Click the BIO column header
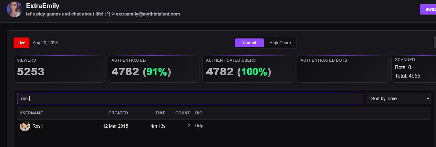The image size is (436, 147). (x=199, y=113)
